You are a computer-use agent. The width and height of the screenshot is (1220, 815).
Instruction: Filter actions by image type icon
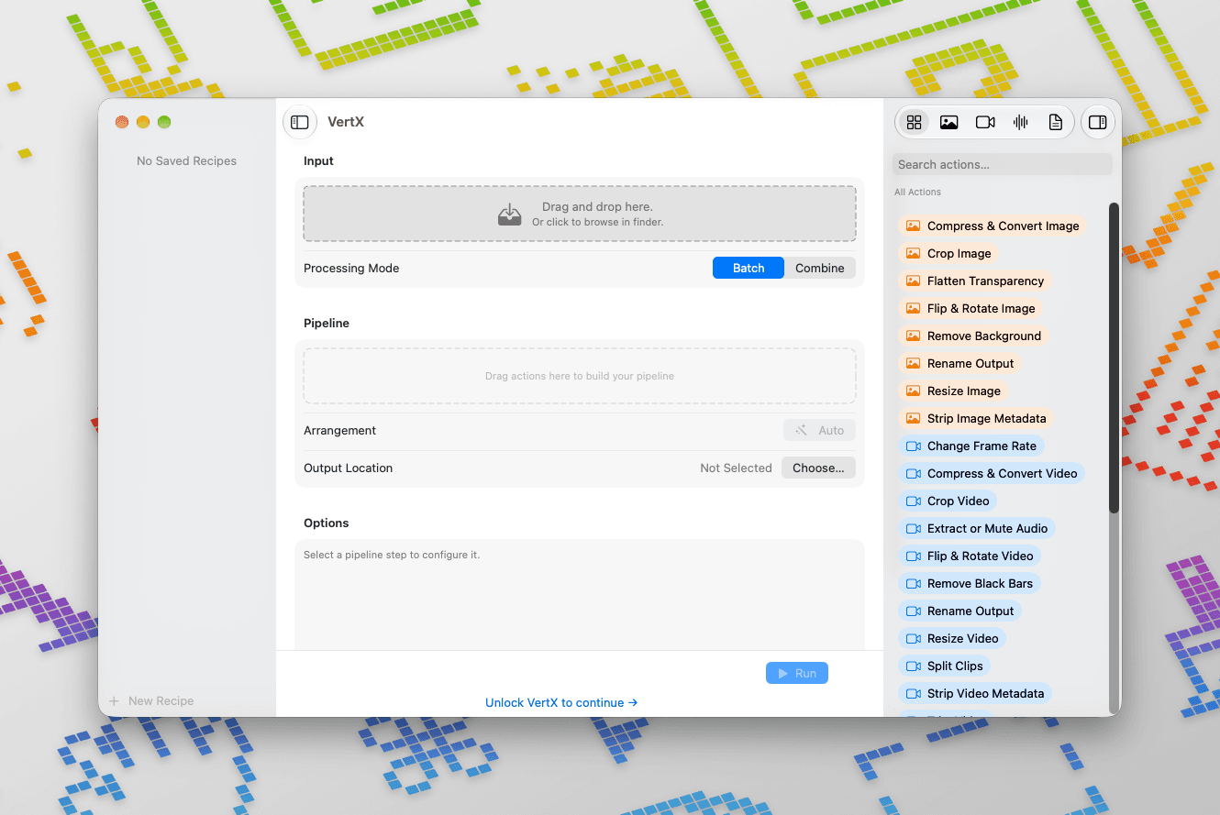coord(949,122)
